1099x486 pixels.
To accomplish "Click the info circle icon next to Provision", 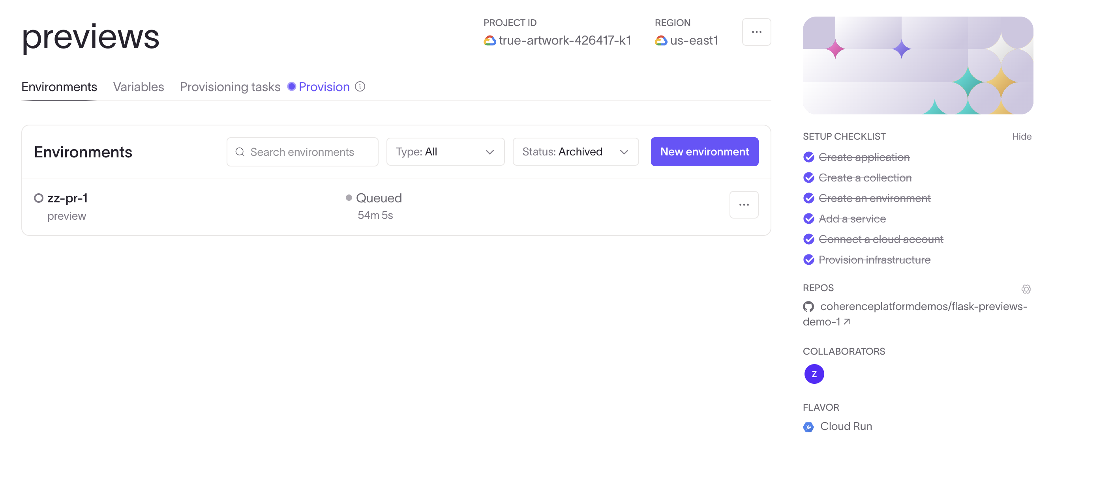I will pos(361,87).
